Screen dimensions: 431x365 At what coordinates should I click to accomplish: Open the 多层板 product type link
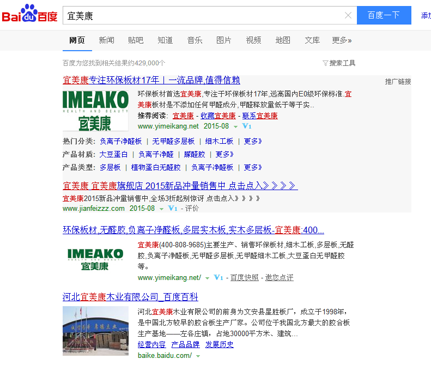110,167
